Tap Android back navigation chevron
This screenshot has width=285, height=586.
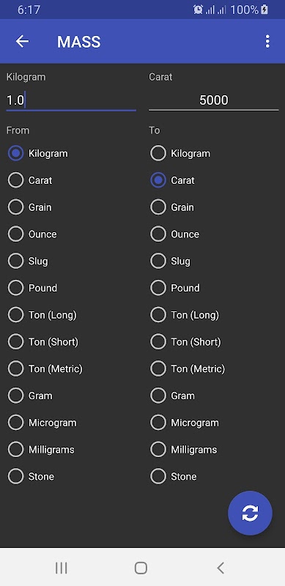tap(221, 568)
